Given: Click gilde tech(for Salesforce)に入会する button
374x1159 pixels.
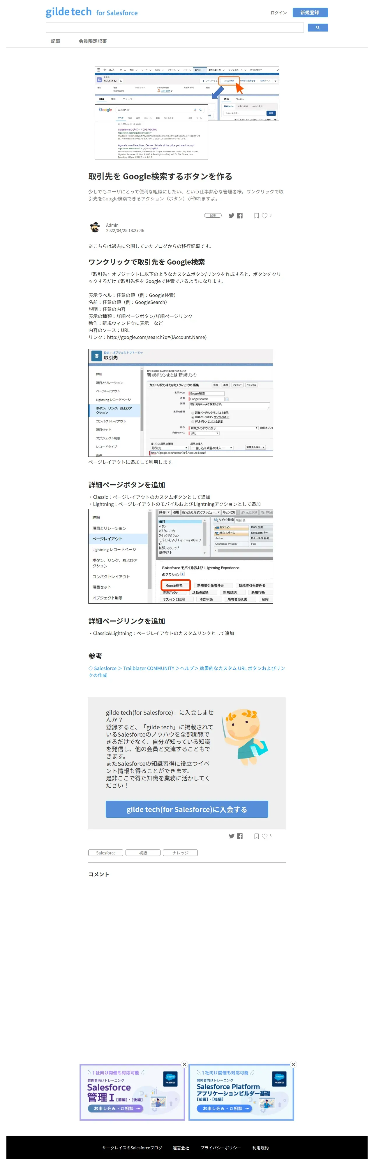Looking at the screenshot, I should [187, 809].
